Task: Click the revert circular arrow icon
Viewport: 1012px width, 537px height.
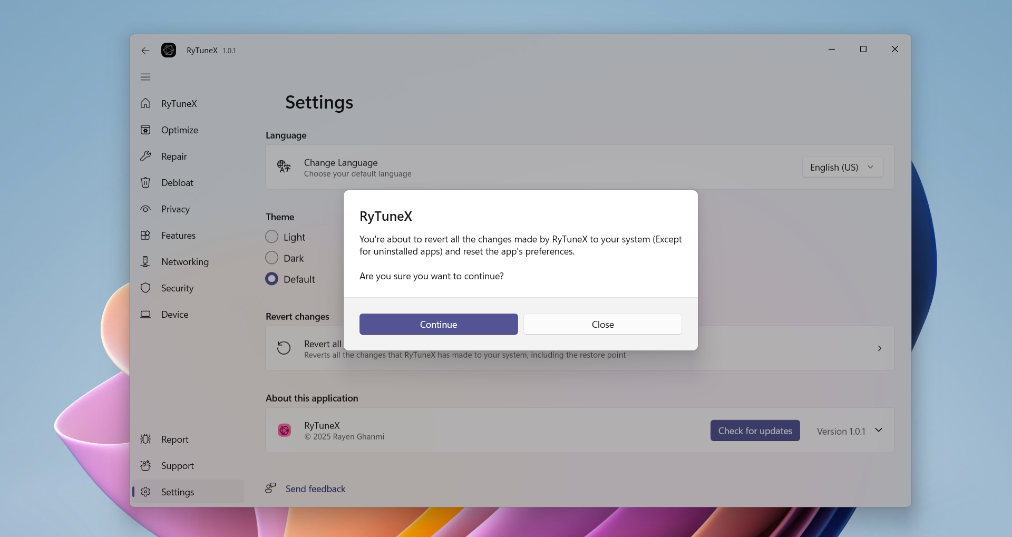Action: 284,348
